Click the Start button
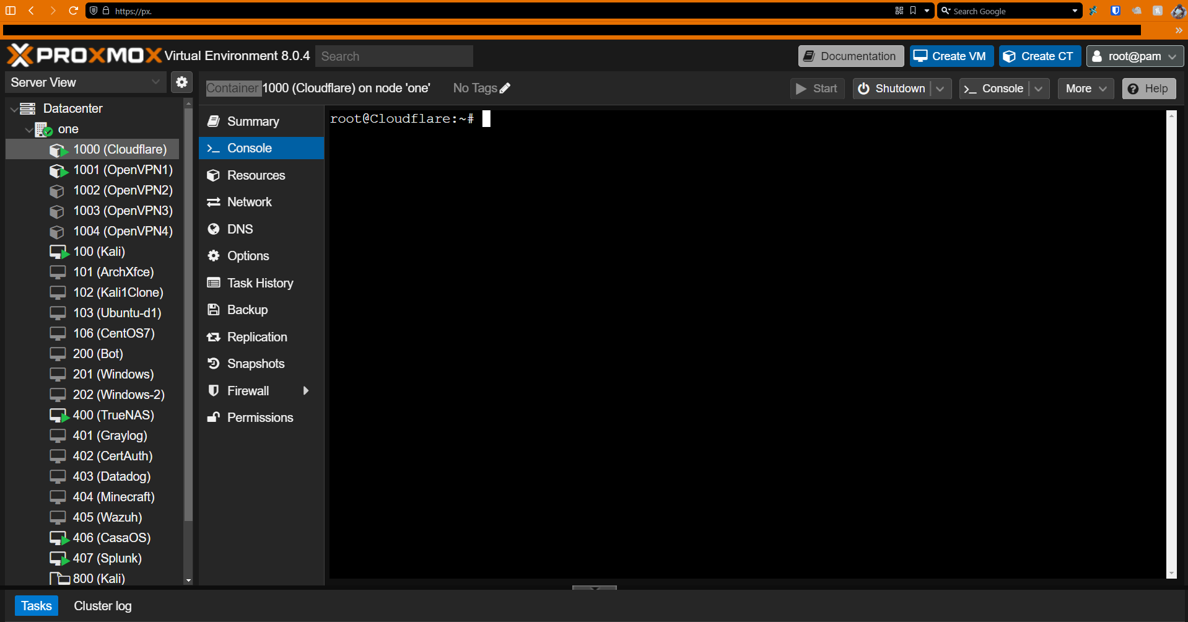The height and width of the screenshot is (622, 1188). pos(817,89)
